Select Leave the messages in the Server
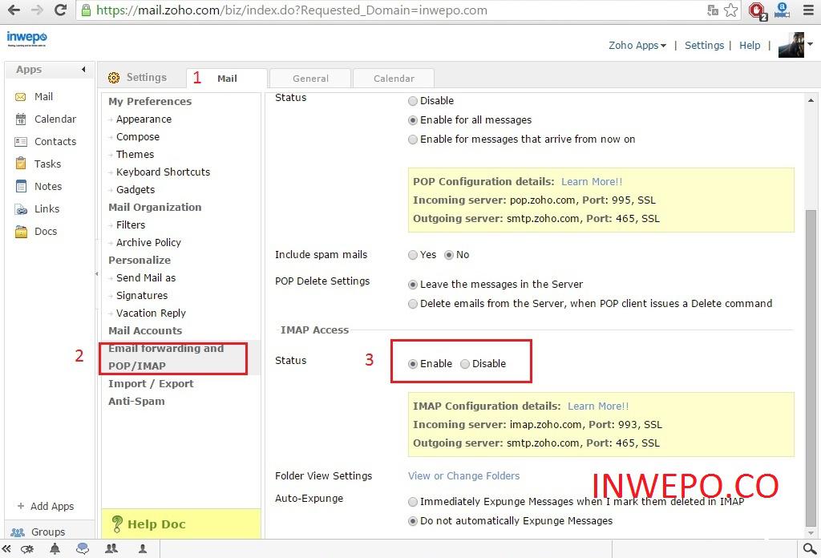This screenshot has width=821, height=558. click(x=413, y=285)
